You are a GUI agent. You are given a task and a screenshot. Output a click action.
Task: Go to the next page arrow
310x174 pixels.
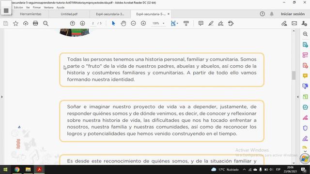82,23
